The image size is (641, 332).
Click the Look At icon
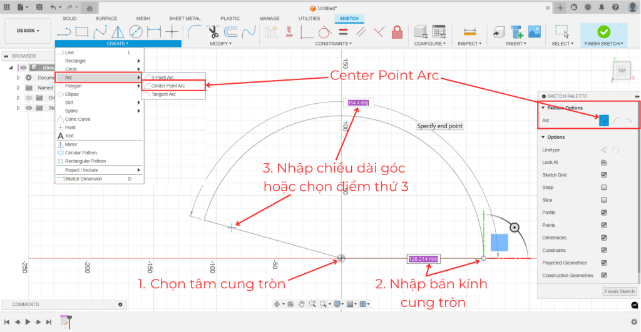coord(604,162)
